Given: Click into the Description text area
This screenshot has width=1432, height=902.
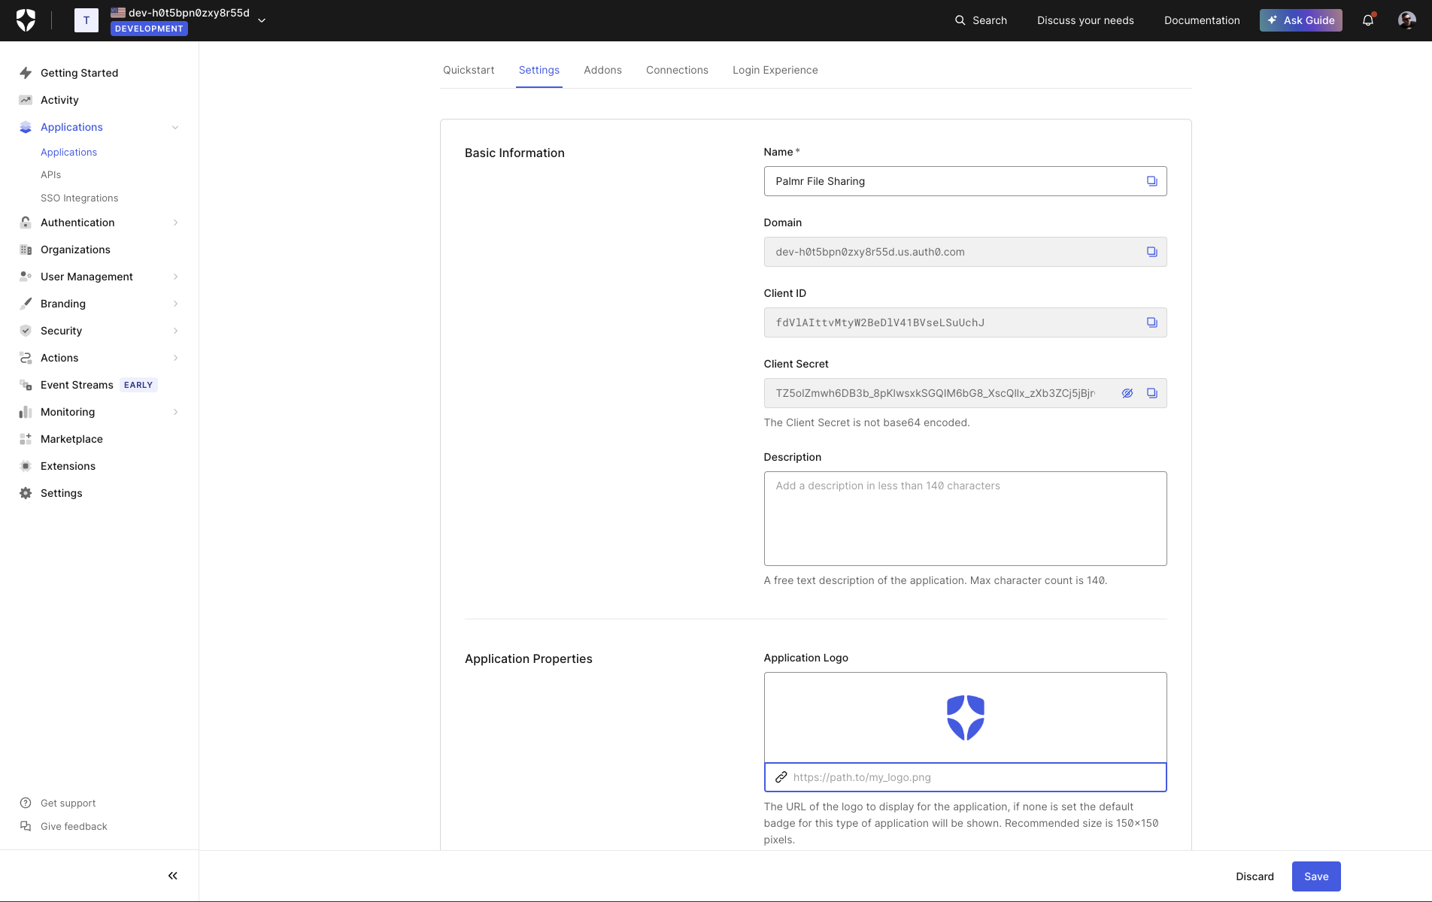Looking at the screenshot, I should (x=966, y=519).
